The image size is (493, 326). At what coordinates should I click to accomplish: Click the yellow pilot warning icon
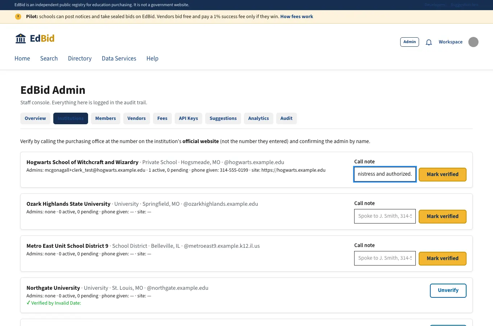(x=18, y=17)
